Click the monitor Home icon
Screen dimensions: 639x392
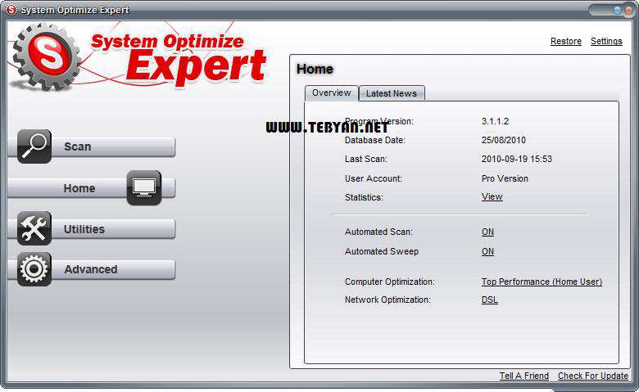144,187
